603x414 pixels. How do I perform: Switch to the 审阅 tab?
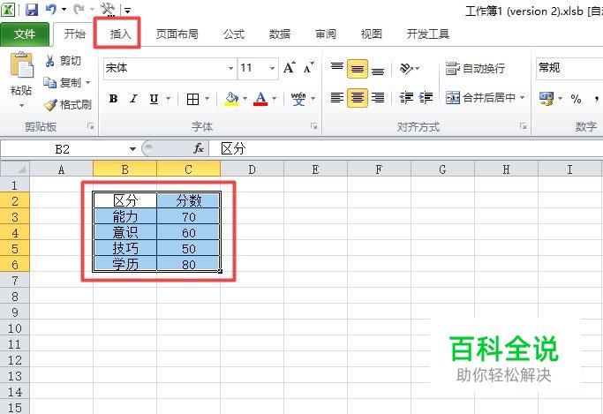pos(326,34)
